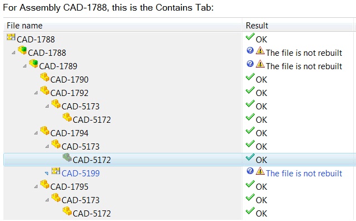The image size is (356, 221).
Task: Collapse the CAD-1795 subassembly node
Action: tap(36, 186)
